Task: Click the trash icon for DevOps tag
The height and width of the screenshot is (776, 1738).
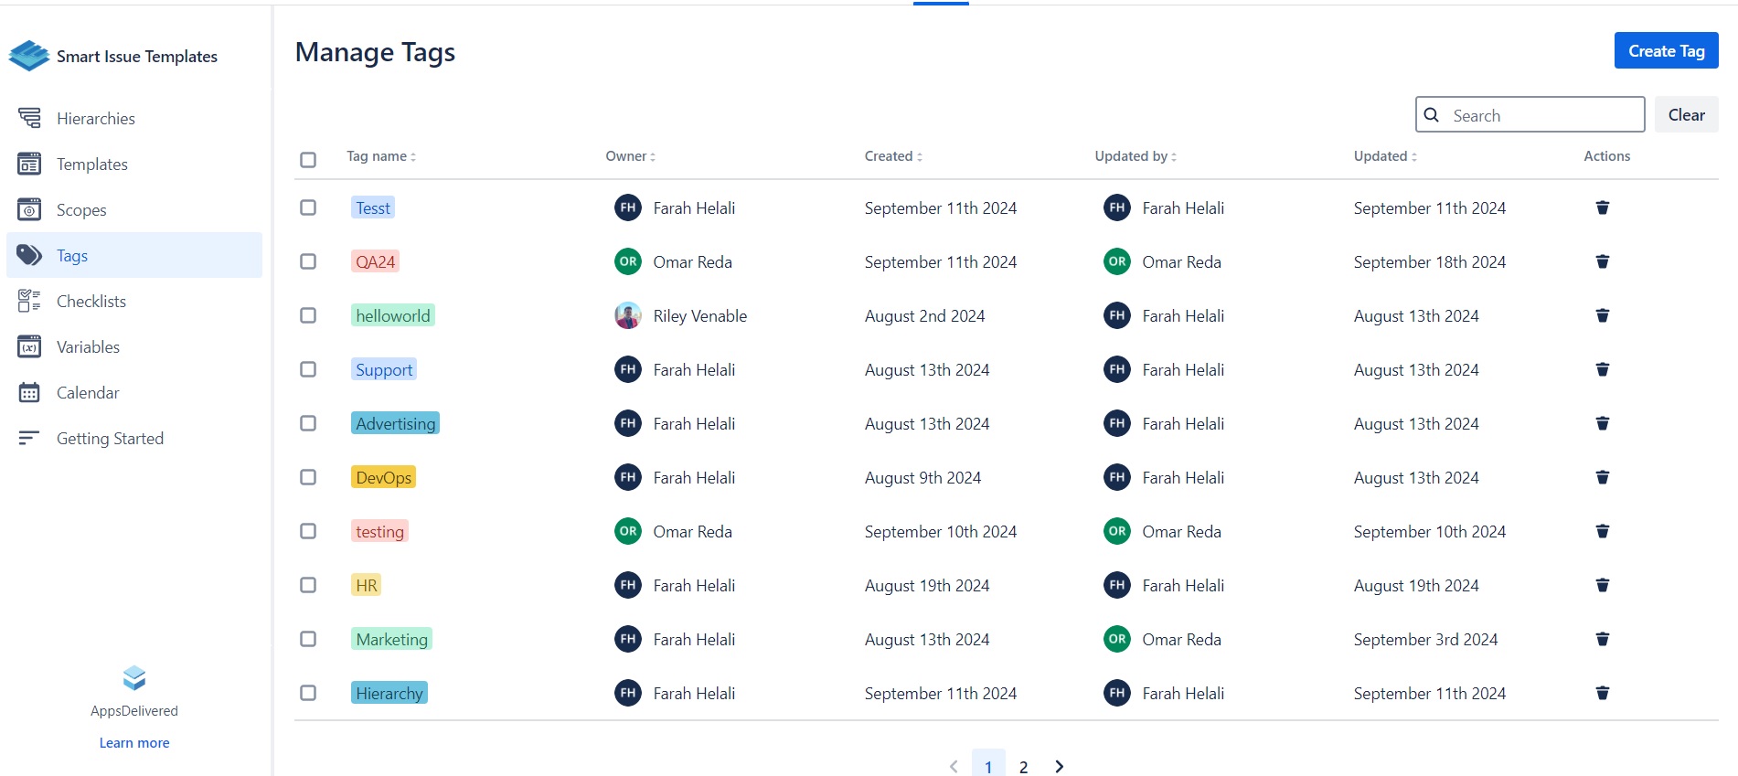Action: click(1602, 478)
